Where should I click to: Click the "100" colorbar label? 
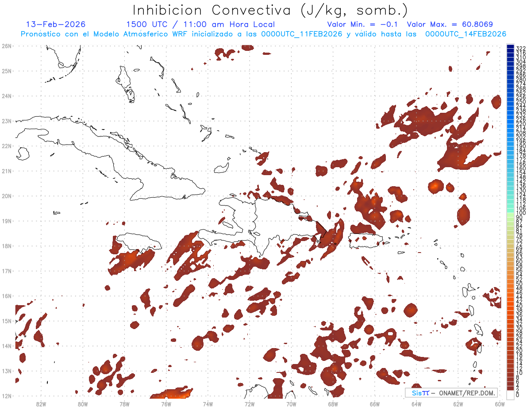[520, 214]
